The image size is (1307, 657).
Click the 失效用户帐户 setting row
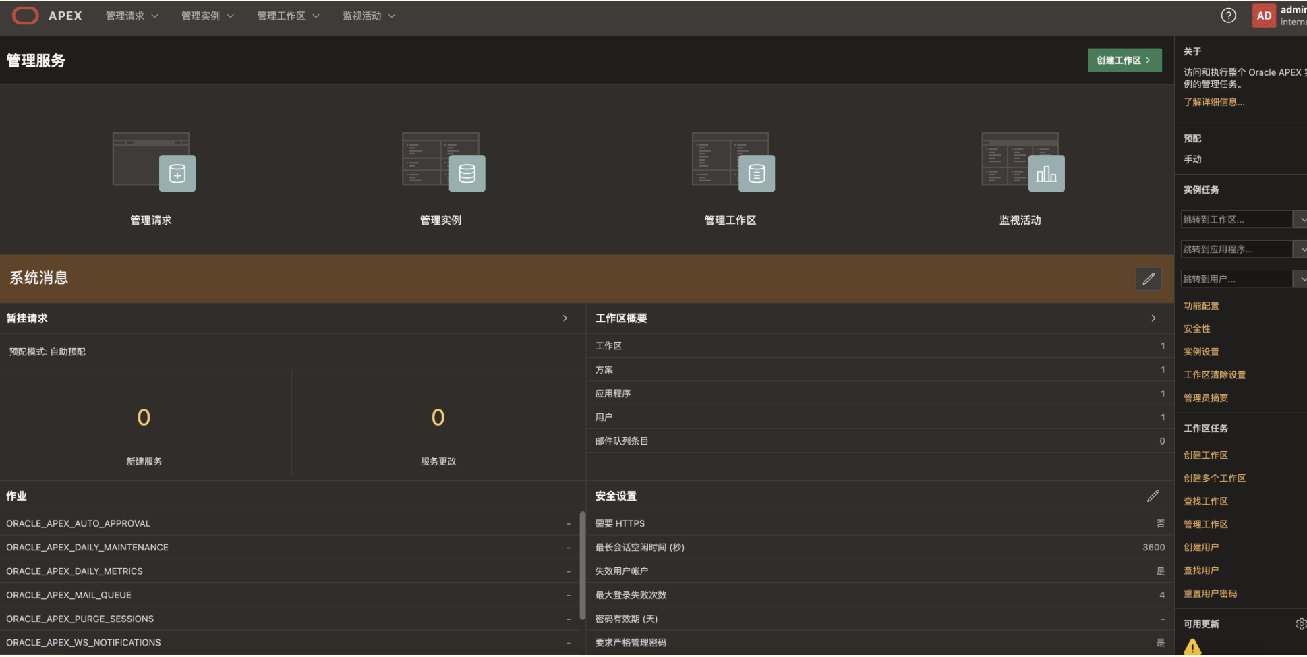coord(879,571)
